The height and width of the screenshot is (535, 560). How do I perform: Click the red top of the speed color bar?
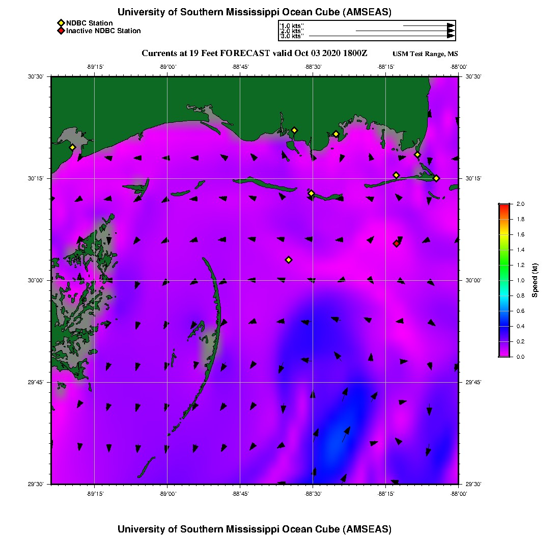[504, 206]
